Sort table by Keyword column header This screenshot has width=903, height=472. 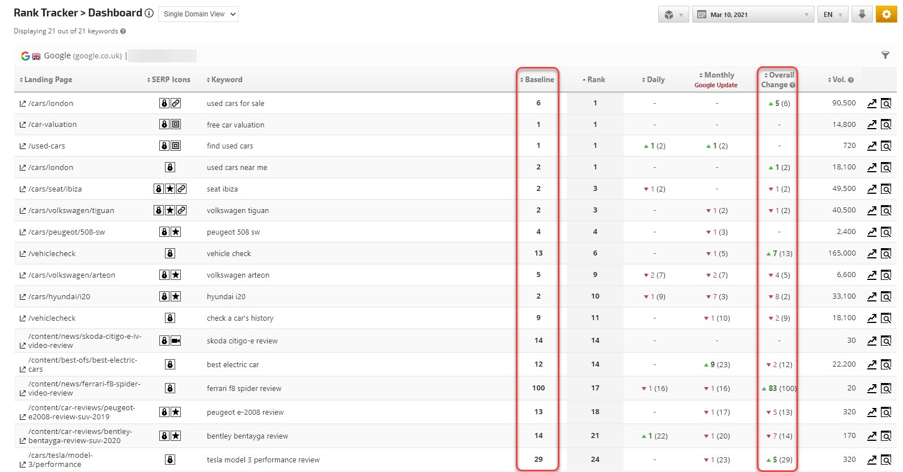pyautogui.click(x=224, y=80)
